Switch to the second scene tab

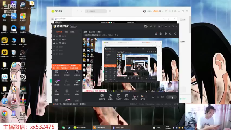pyautogui.click(x=66, y=32)
